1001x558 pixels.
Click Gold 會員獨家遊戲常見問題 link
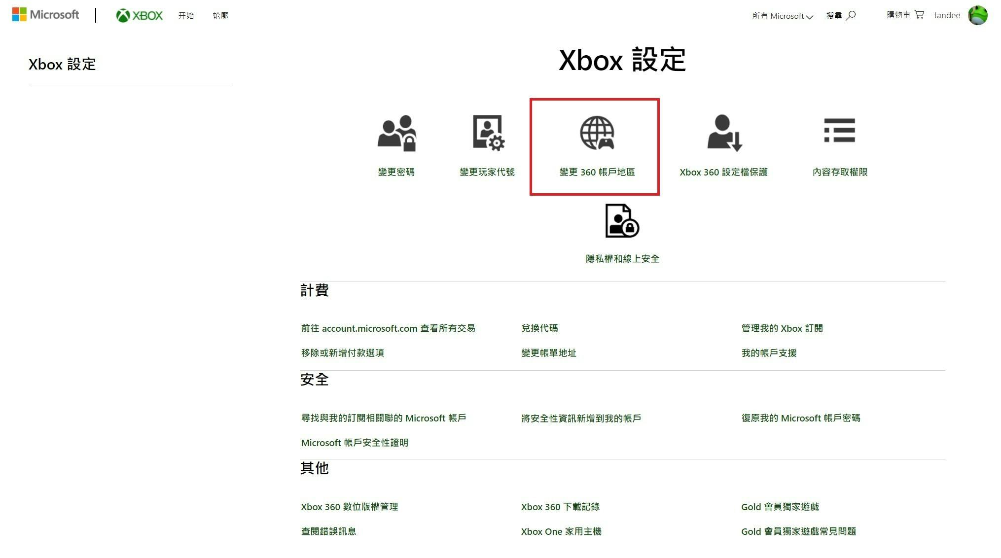click(x=798, y=531)
